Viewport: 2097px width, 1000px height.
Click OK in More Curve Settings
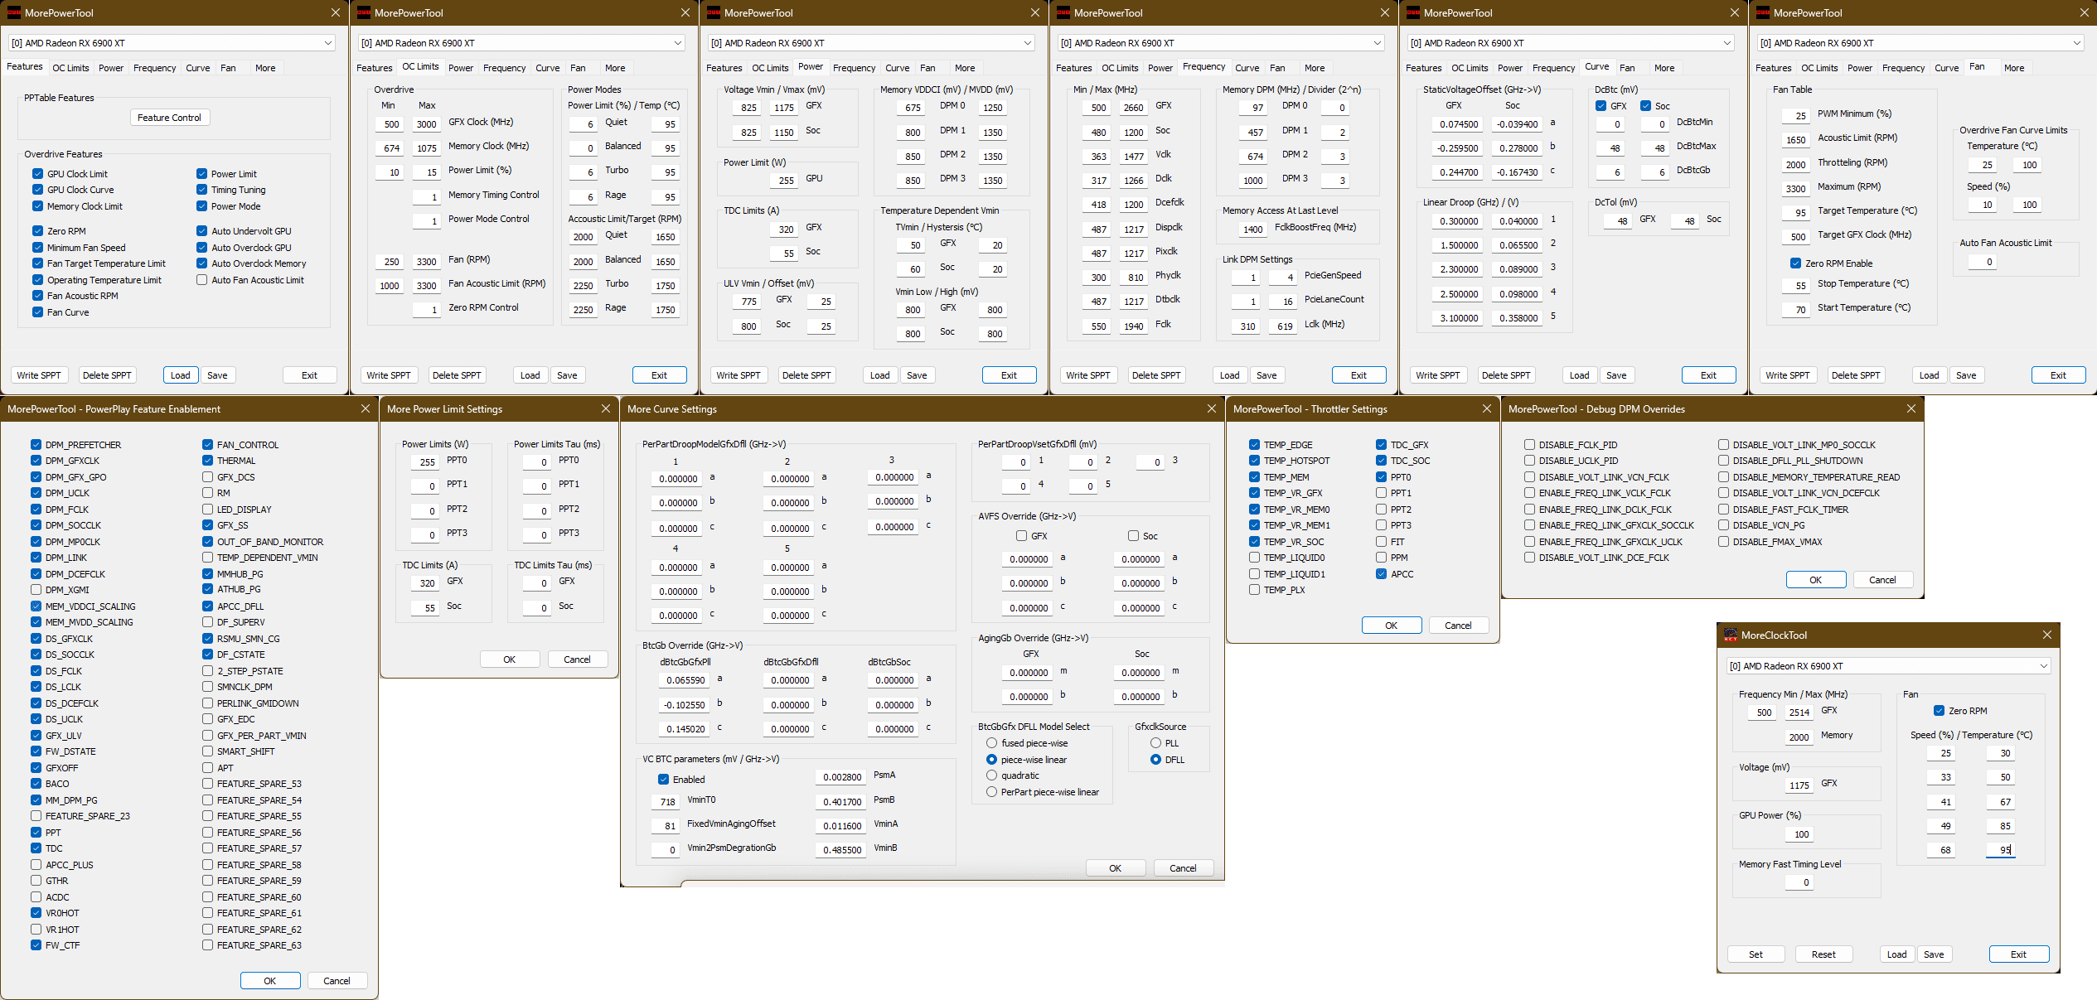[1116, 868]
